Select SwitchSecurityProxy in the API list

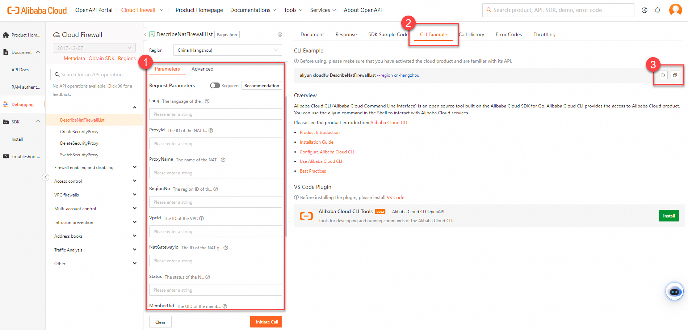(x=79, y=155)
